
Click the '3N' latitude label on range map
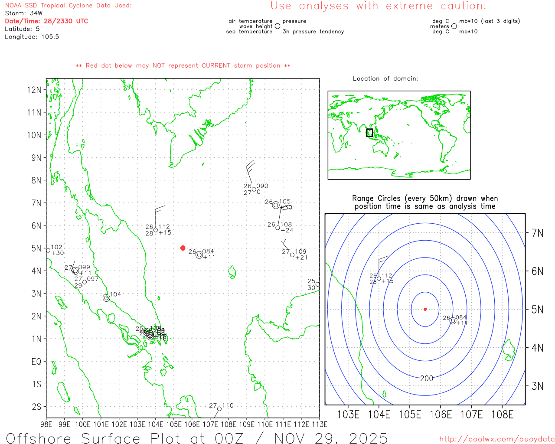pos(537,386)
